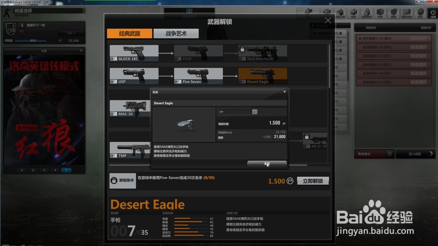This screenshot has height=246, width=438.
Task: Click the 频道名称 column header
Action: click(371, 28)
